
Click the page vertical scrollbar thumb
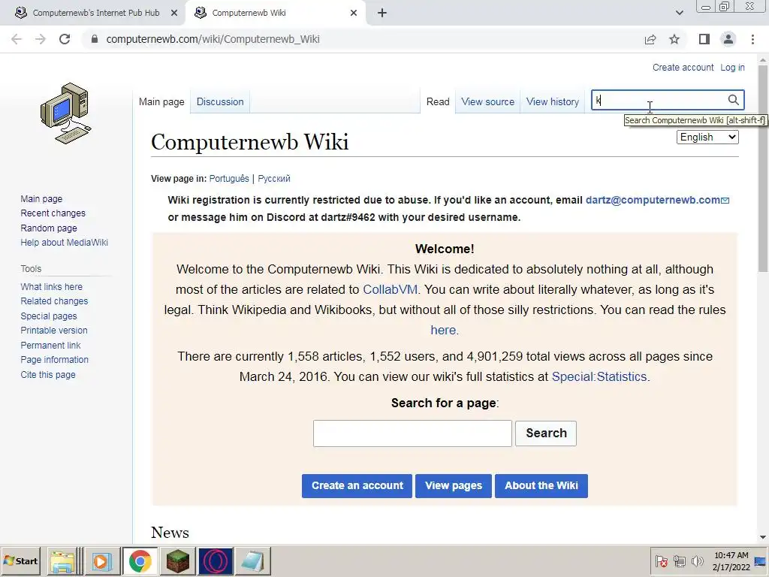click(763, 168)
